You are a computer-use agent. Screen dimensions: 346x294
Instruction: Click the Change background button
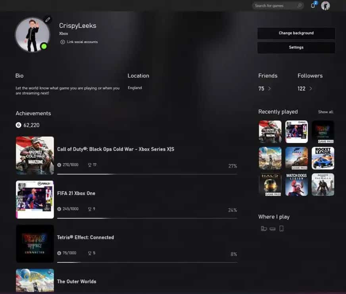[x=296, y=33]
